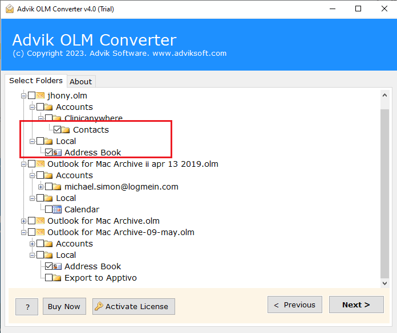Expand Accounts under the 09-may archive
The height and width of the screenshot is (333, 397).
pyautogui.click(x=32, y=244)
